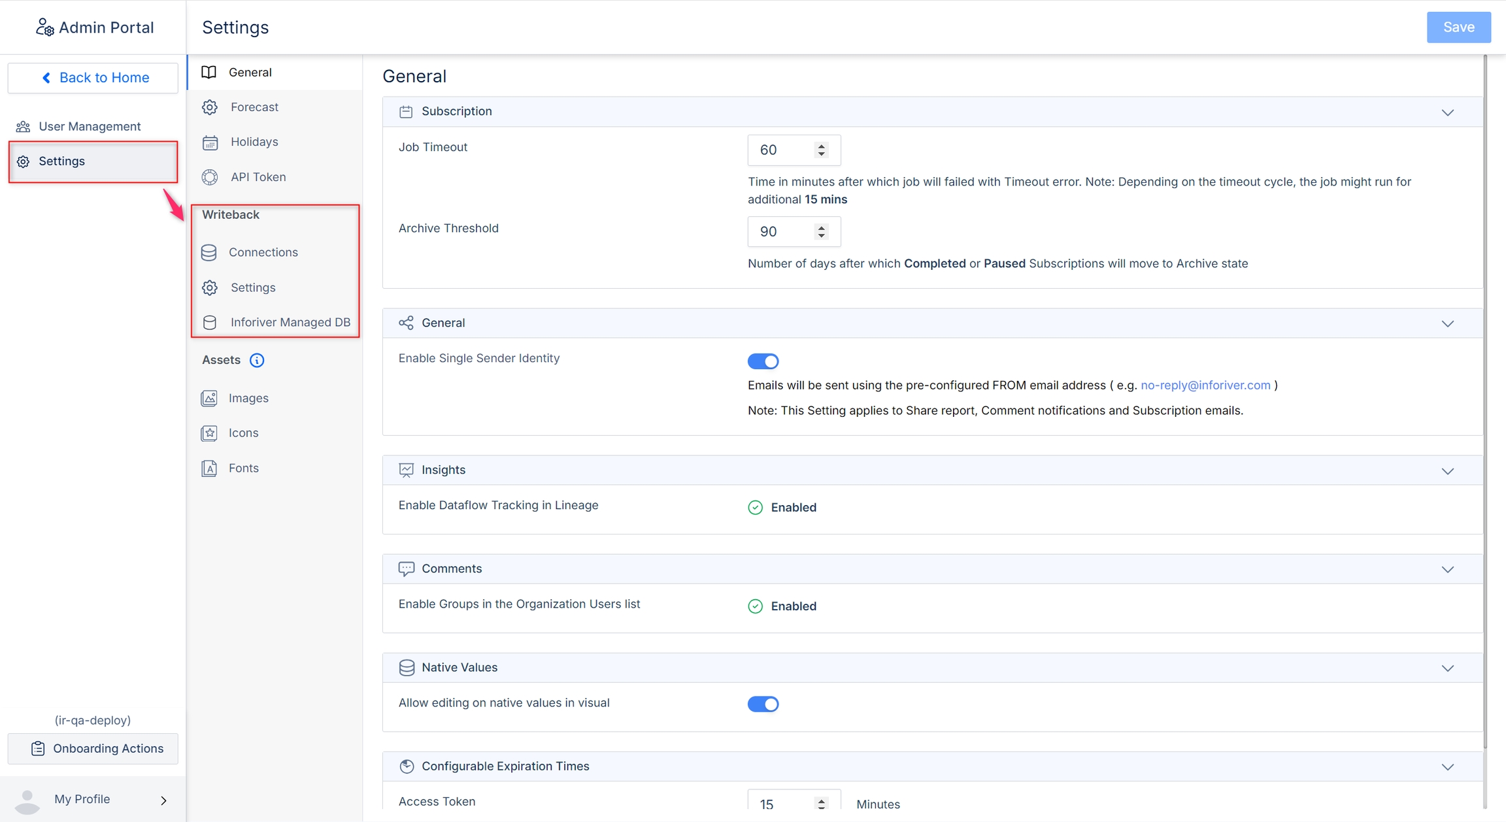Increment Job Timeout stepper arrows
The height and width of the screenshot is (822, 1506).
[822, 146]
